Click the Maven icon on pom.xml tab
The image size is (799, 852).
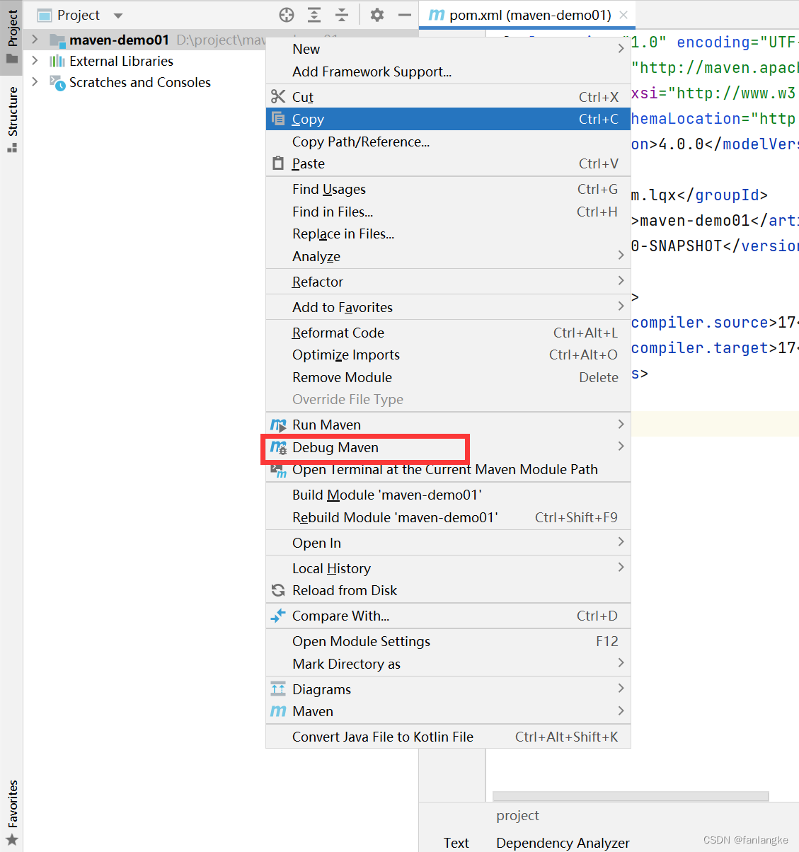[x=437, y=15]
